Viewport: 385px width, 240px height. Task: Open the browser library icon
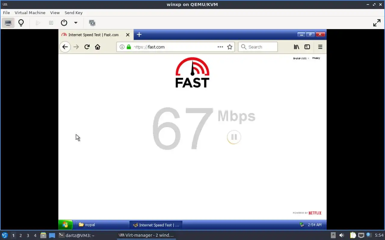[x=297, y=47]
